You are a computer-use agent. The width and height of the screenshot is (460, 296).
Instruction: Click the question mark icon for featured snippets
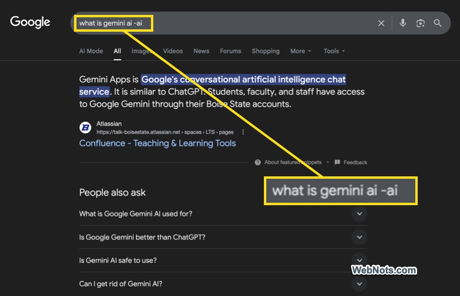tap(258, 162)
